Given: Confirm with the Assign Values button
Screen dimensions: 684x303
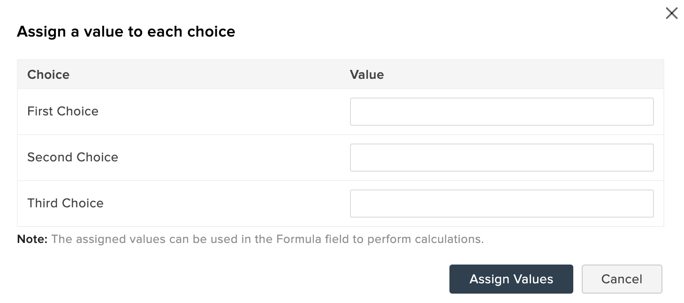Looking at the screenshot, I should pyautogui.click(x=511, y=279).
